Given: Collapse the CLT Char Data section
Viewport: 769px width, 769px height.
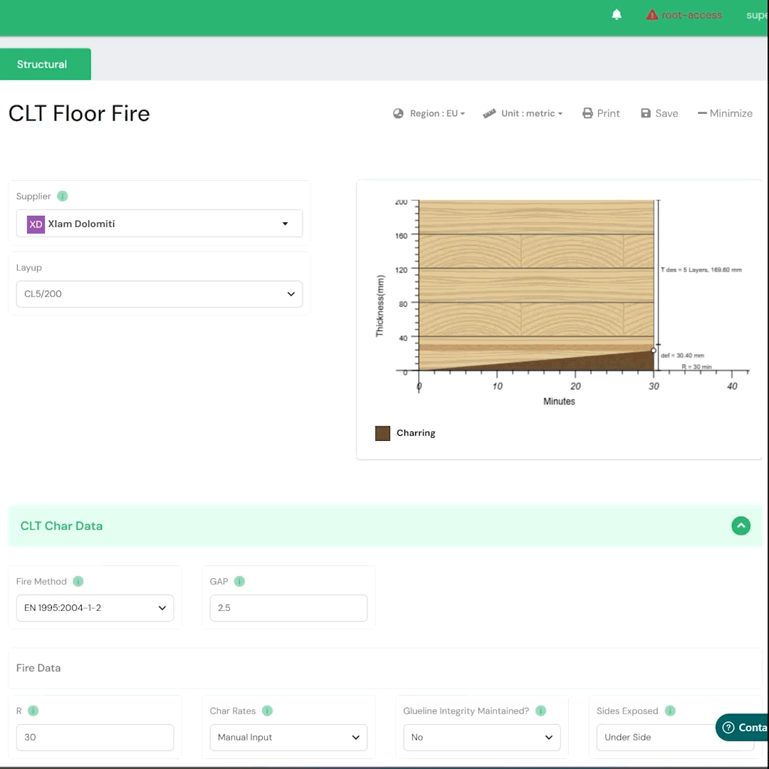Looking at the screenshot, I should [741, 526].
